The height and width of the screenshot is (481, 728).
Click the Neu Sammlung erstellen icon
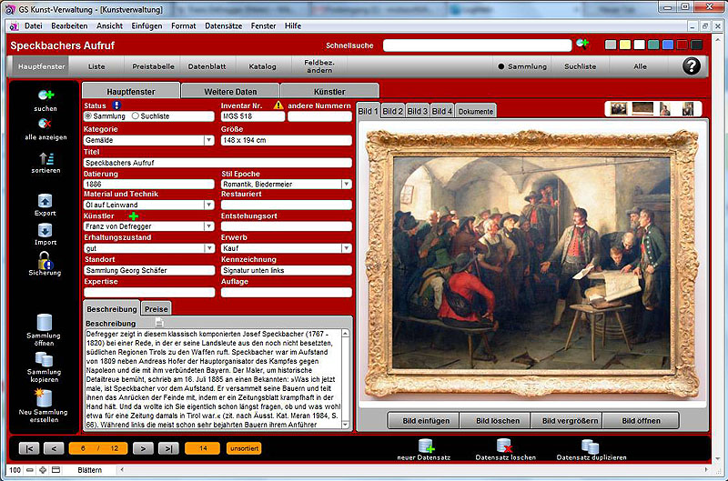coord(43,397)
